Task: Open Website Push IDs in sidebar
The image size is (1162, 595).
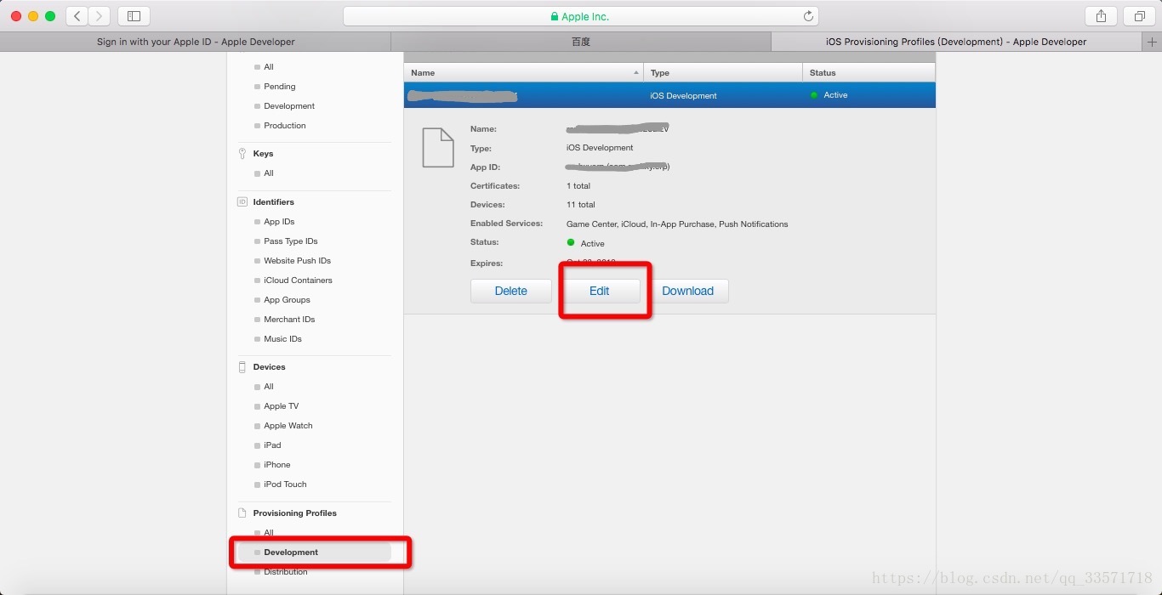Action: (298, 261)
